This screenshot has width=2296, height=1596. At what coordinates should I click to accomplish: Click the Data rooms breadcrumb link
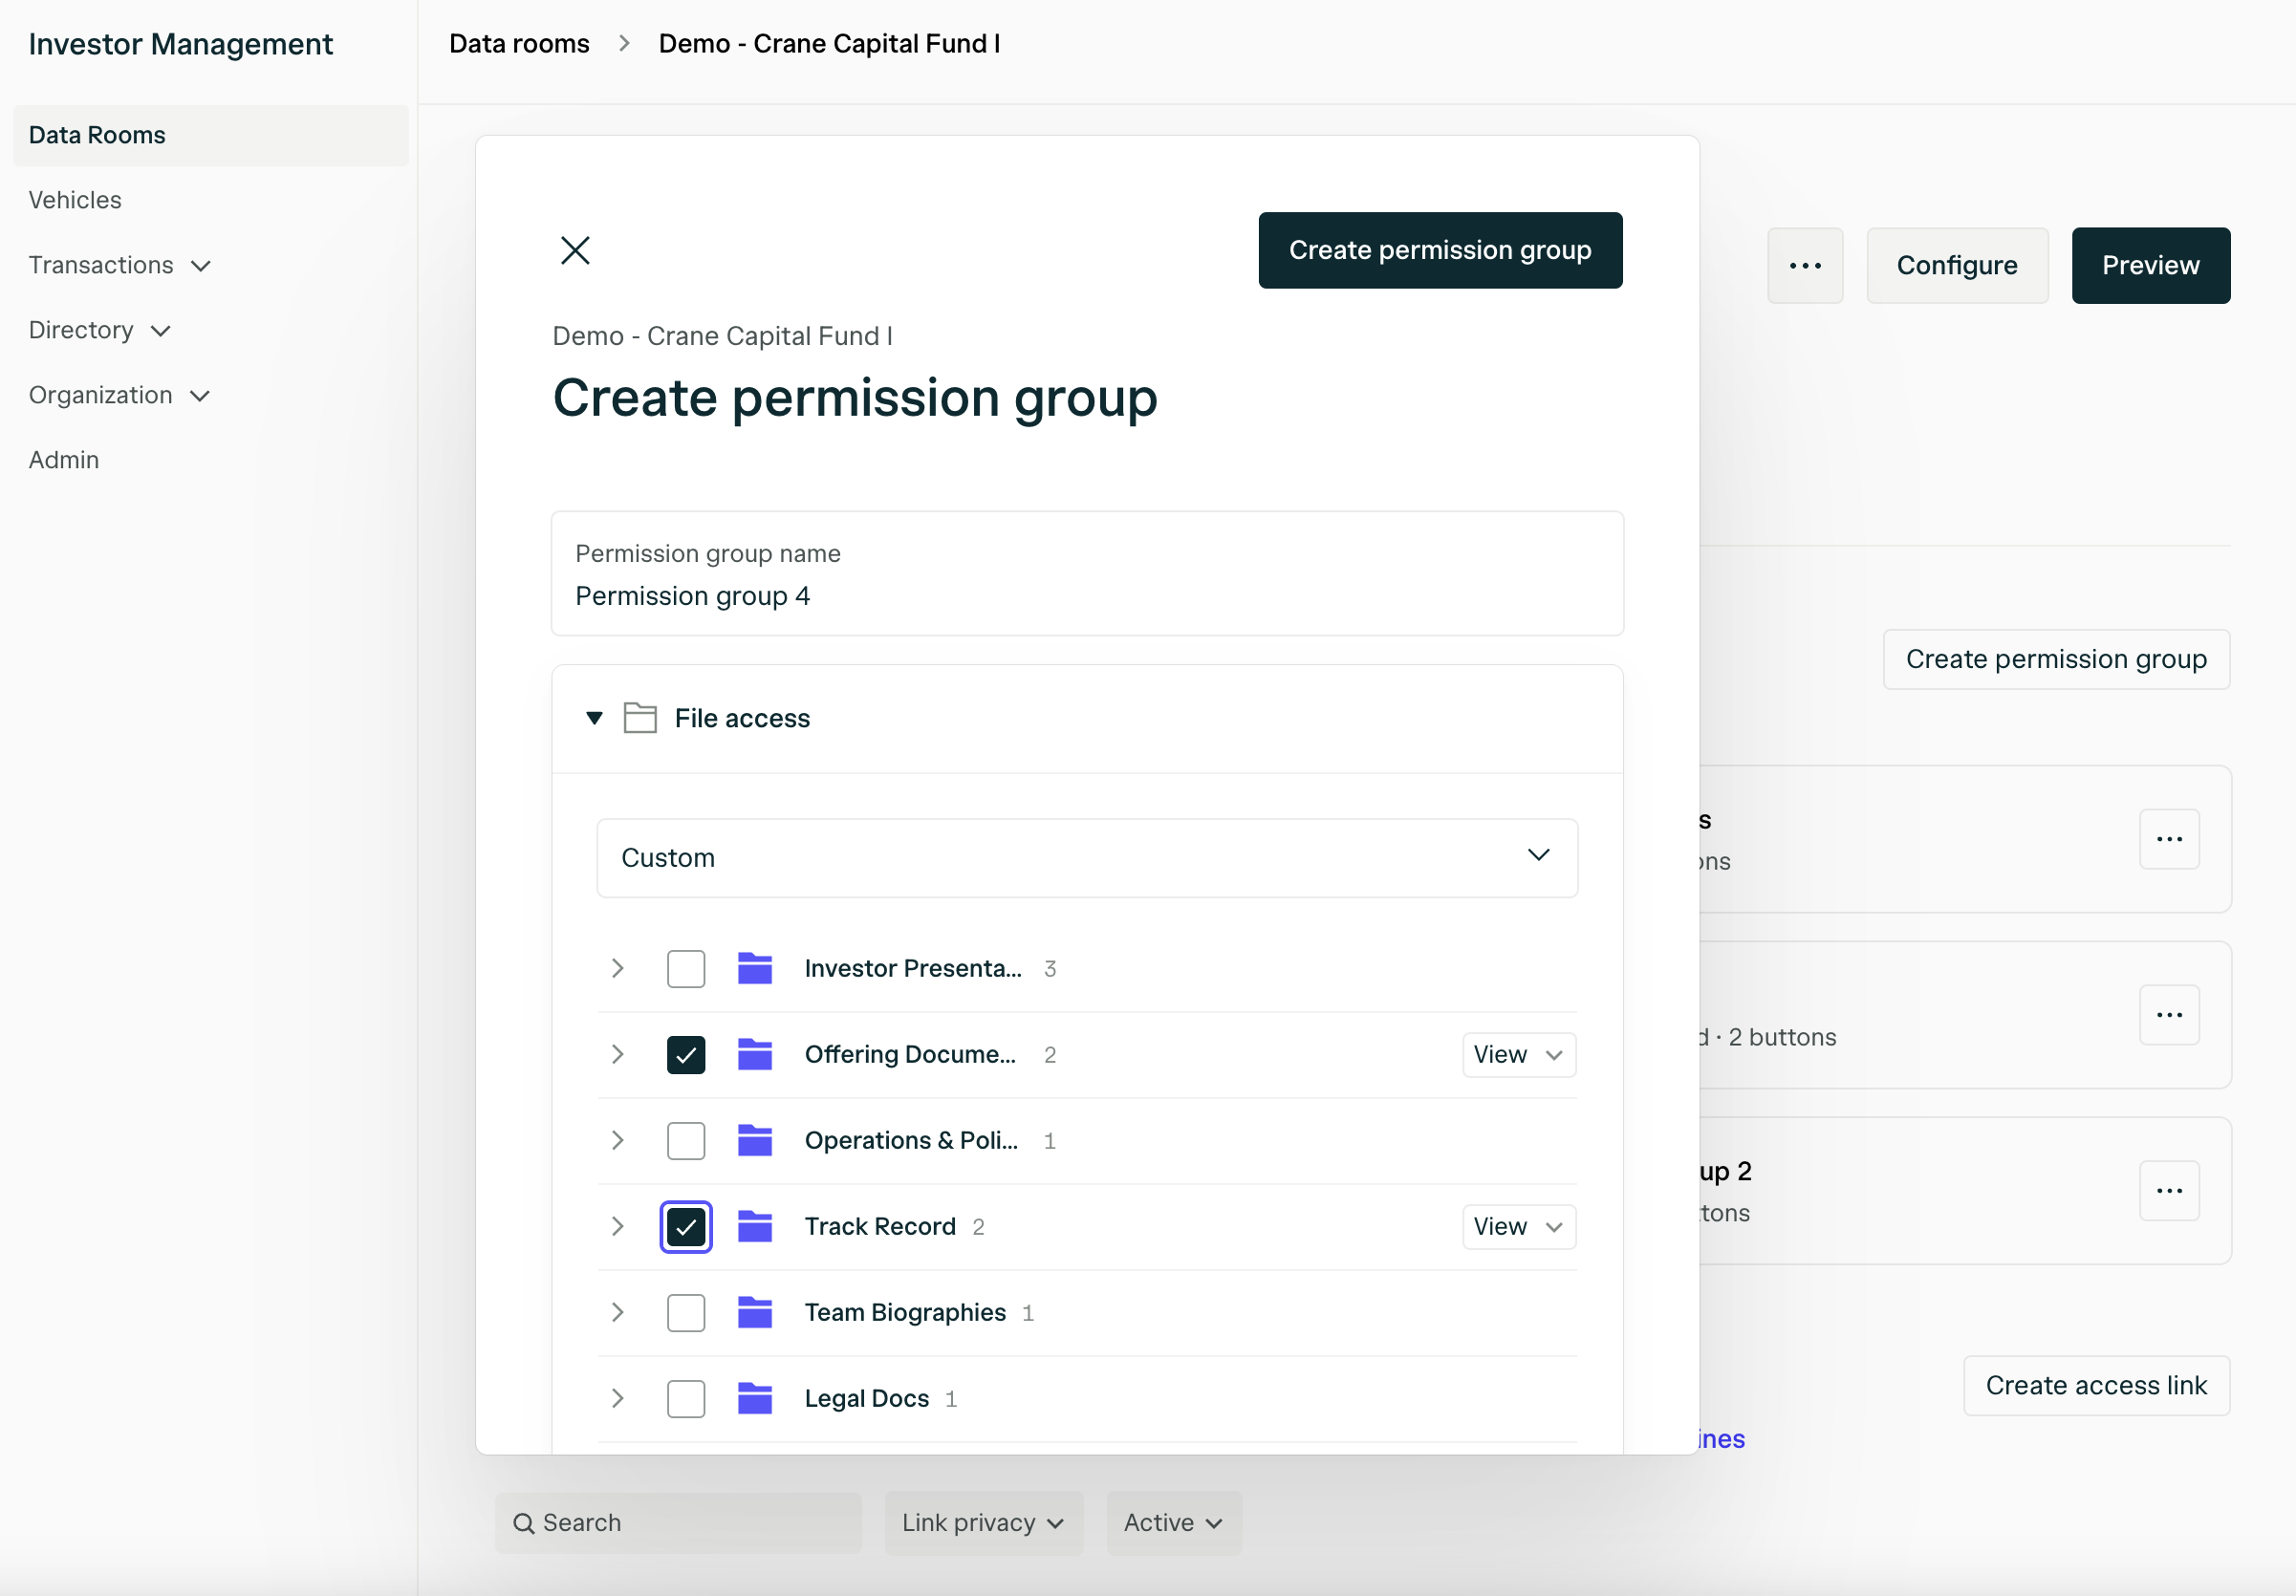click(519, 44)
